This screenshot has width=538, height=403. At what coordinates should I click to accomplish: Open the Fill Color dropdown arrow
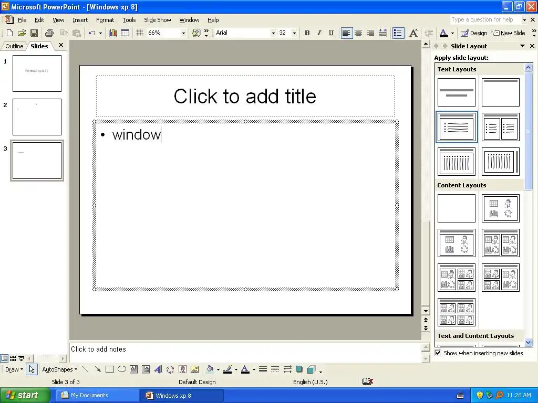[218, 369]
